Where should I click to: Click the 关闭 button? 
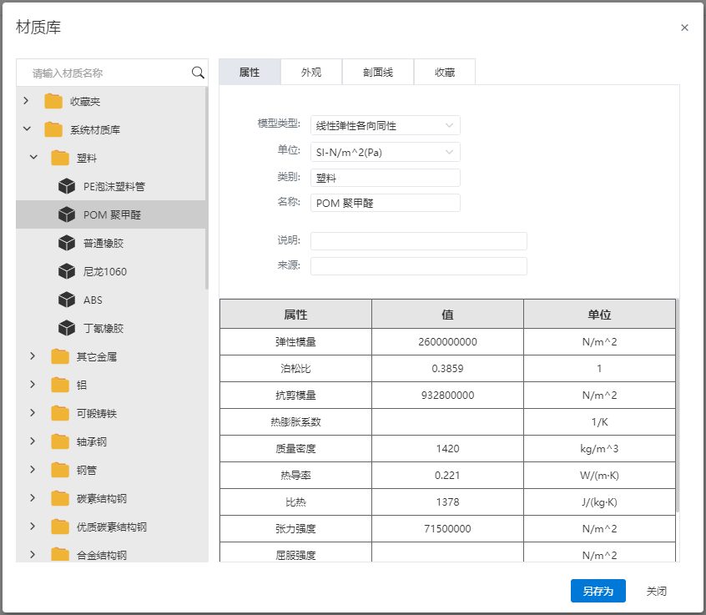coord(656,591)
